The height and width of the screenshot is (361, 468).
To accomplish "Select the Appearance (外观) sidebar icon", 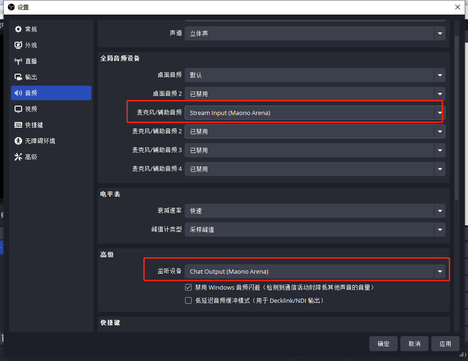I will [x=18, y=45].
